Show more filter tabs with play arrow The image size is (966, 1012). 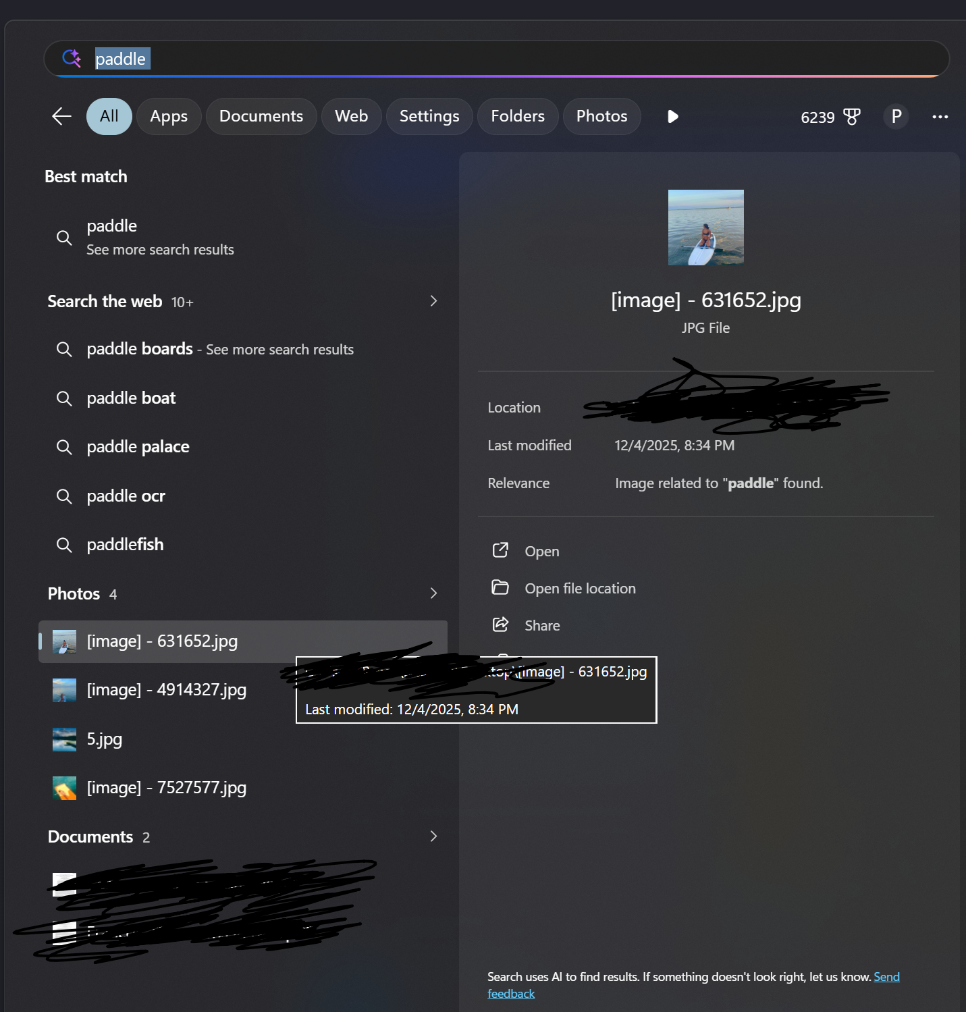tap(672, 117)
